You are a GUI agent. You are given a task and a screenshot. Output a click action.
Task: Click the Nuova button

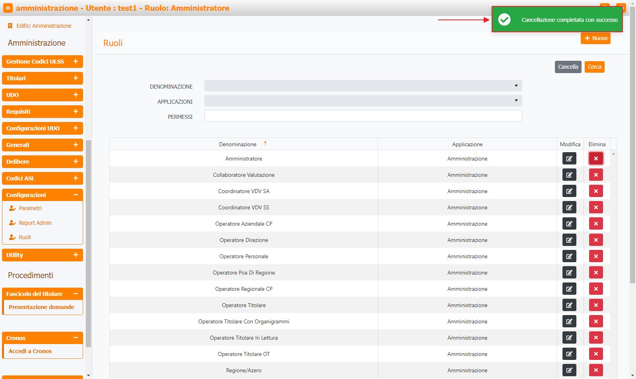pyautogui.click(x=595, y=39)
